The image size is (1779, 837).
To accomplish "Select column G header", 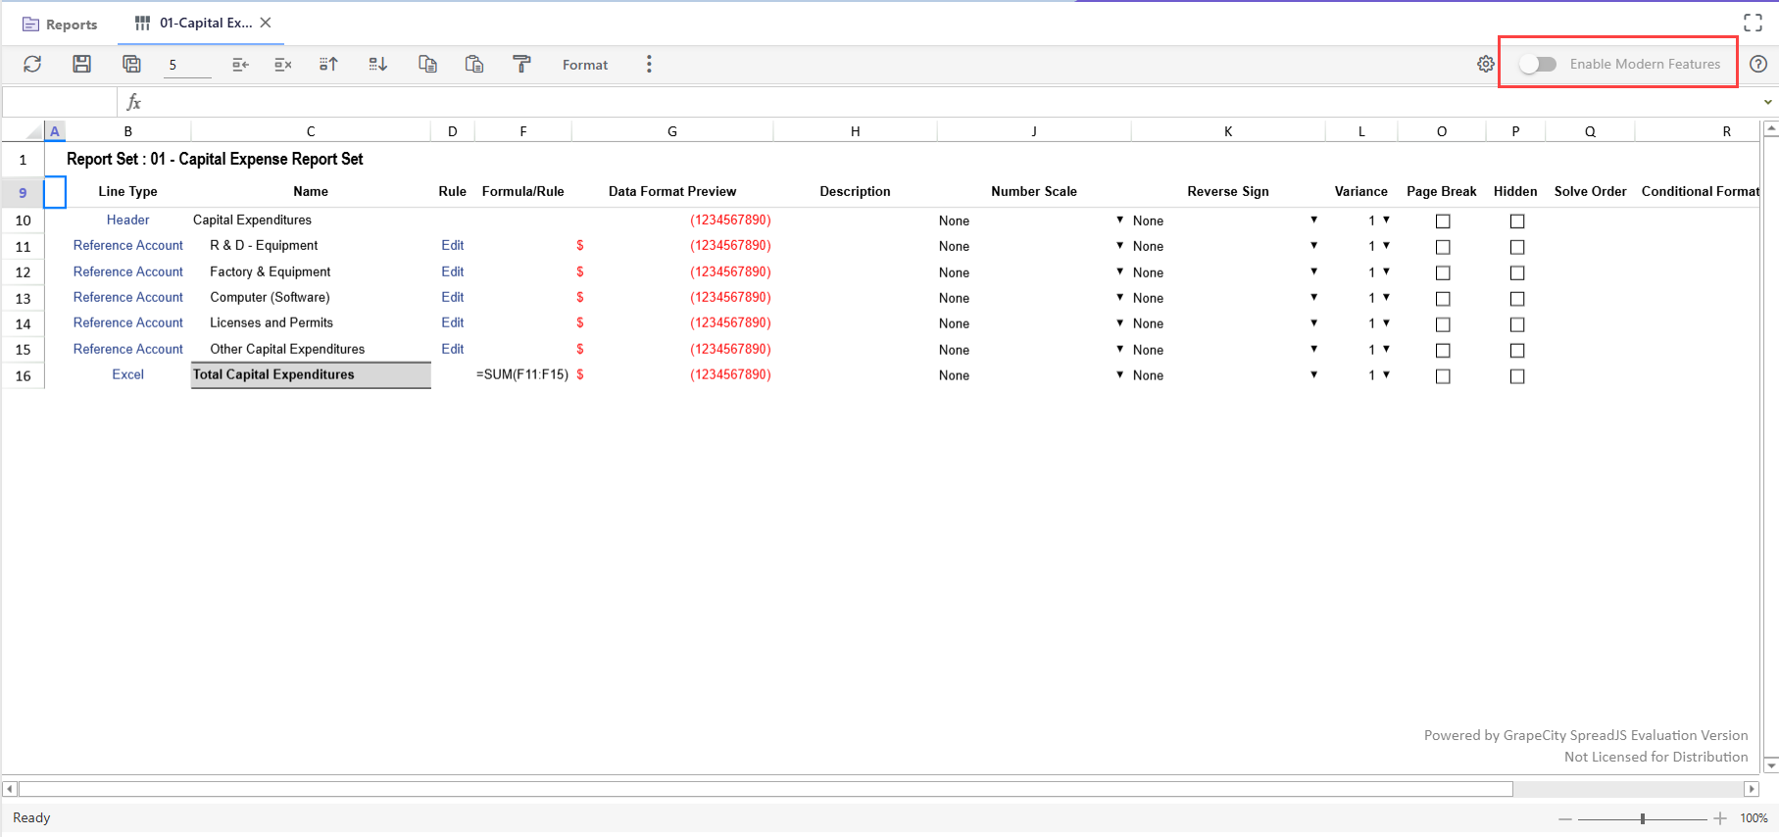I will click(672, 131).
